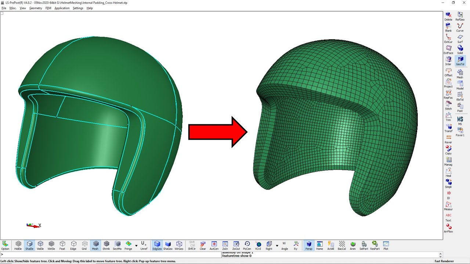Select the GeoTol geometry tools page
The width and height of the screenshot is (470, 264).
coord(460,61)
